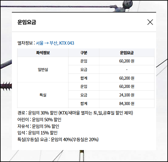The height and width of the screenshot is (162, 168).
Task: Click the 특실 운임 60,200 원 value
Action: tap(127, 86)
